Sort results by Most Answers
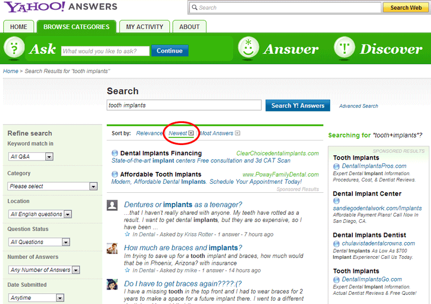The height and width of the screenshot is (304, 431). pyautogui.click(x=217, y=133)
